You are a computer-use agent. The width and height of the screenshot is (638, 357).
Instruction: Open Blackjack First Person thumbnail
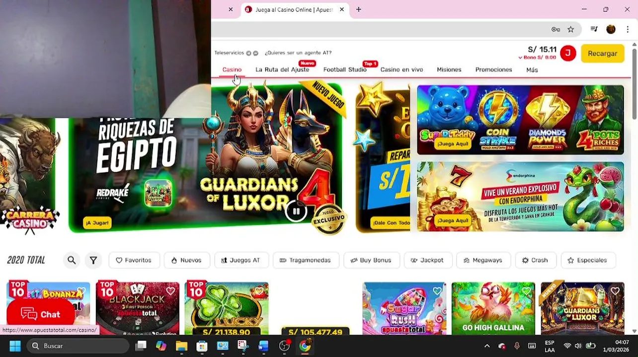coord(137,308)
